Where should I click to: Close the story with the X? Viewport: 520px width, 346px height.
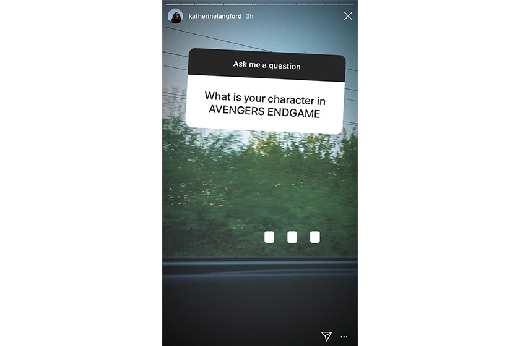coord(348,16)
